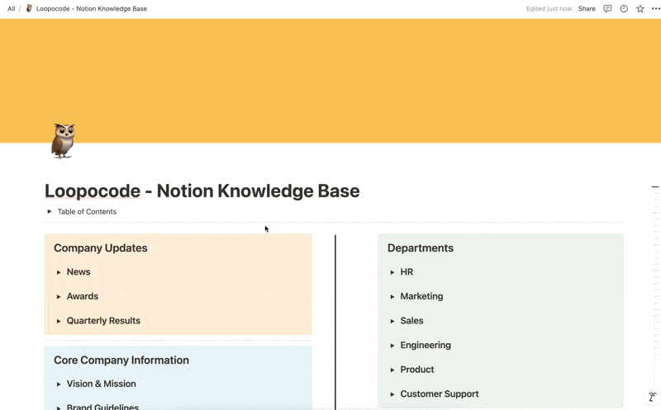The image size is (661, 410).
Task: Click the Departments heading
Action: pyautogui.click(x=421, y=248)
